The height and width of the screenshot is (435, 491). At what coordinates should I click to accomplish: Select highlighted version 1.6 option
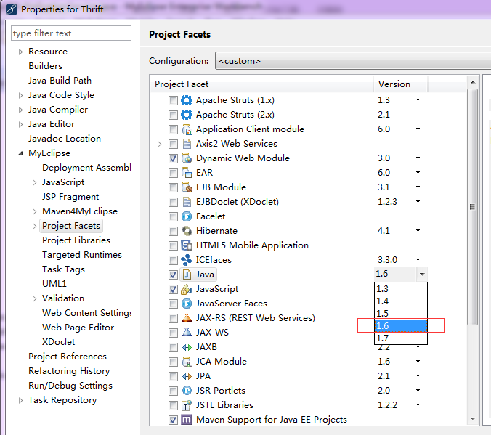(401, 326)
